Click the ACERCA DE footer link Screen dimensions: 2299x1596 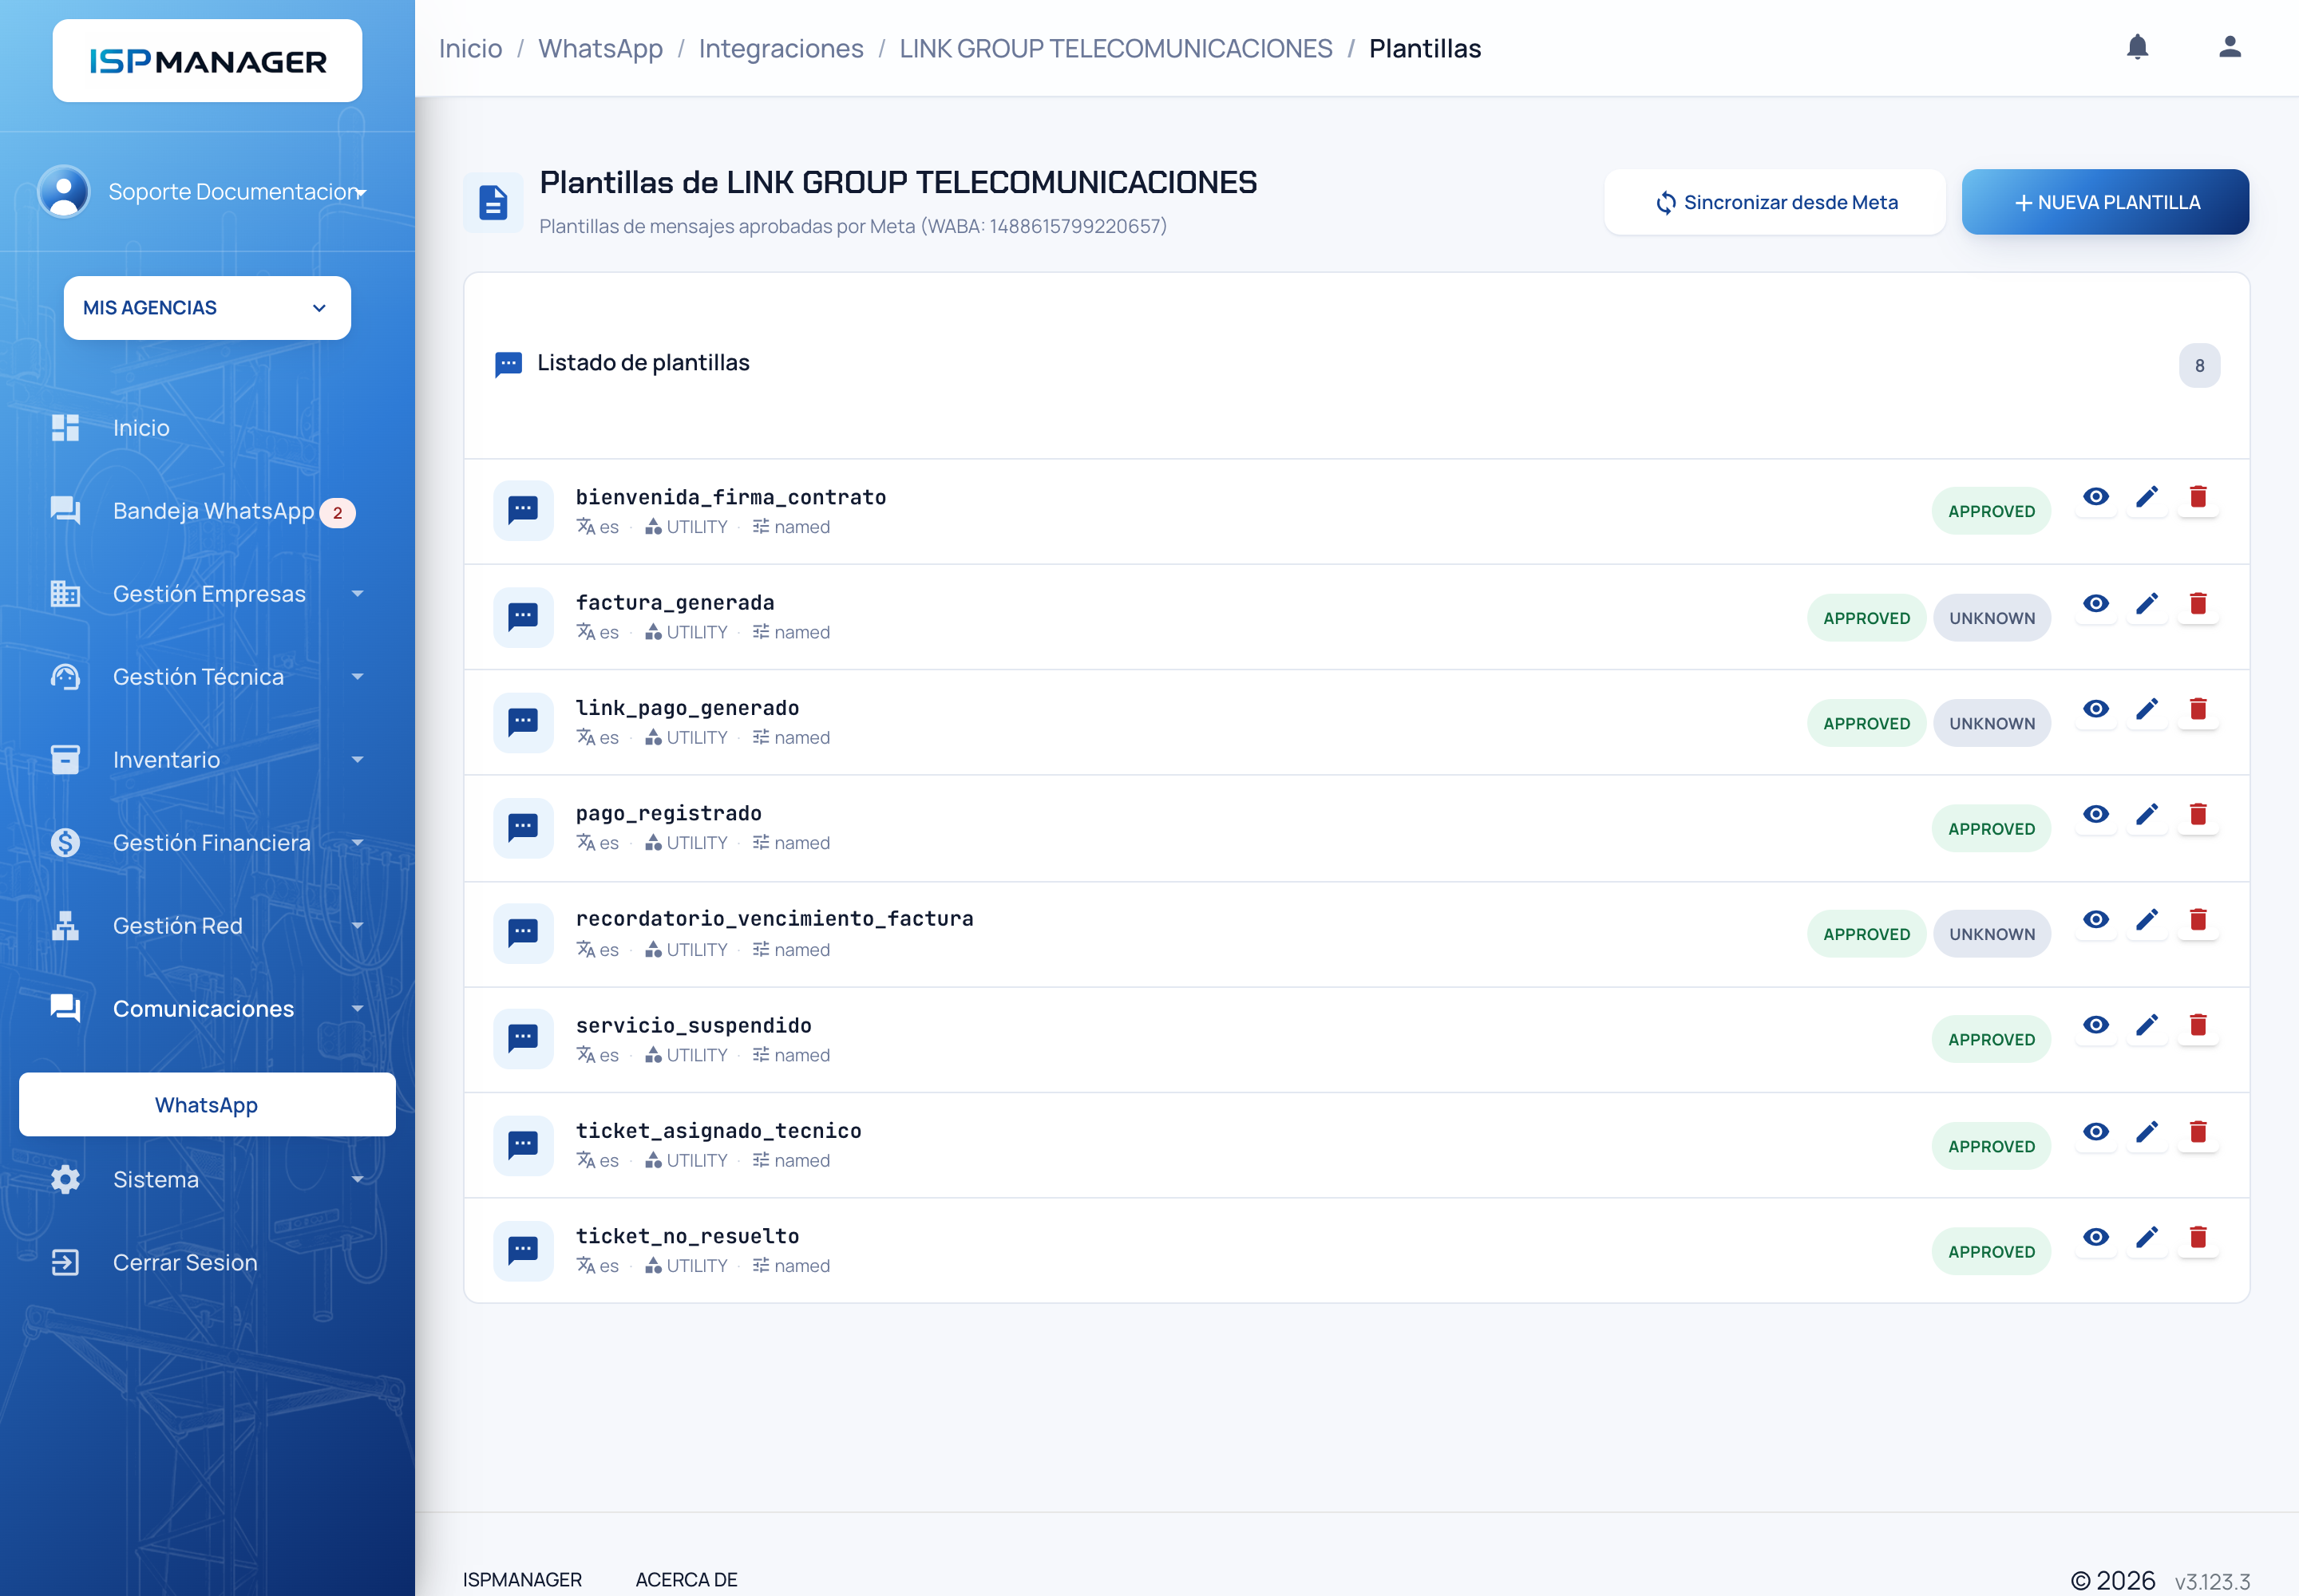[x=687, y=1580]
